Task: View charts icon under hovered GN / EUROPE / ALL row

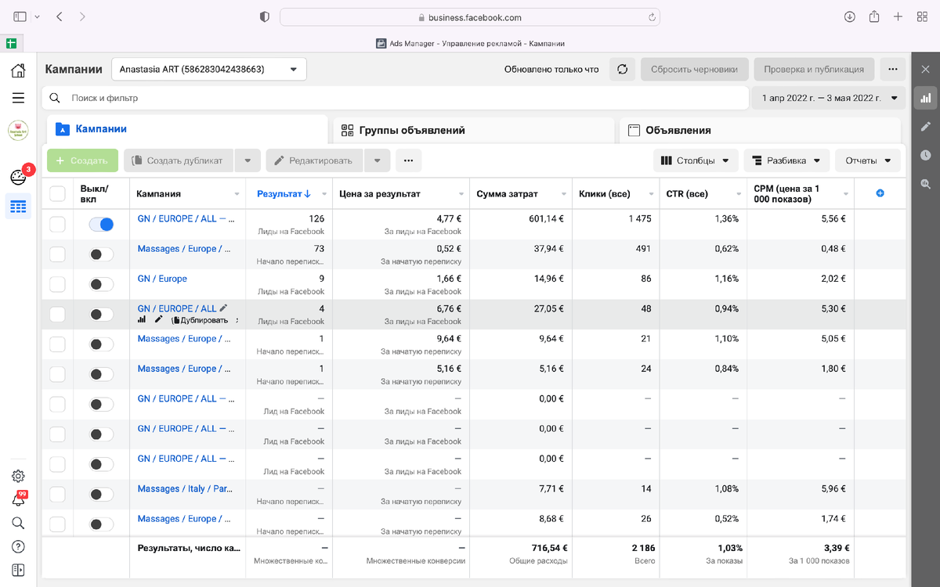Action: (142, 319)
